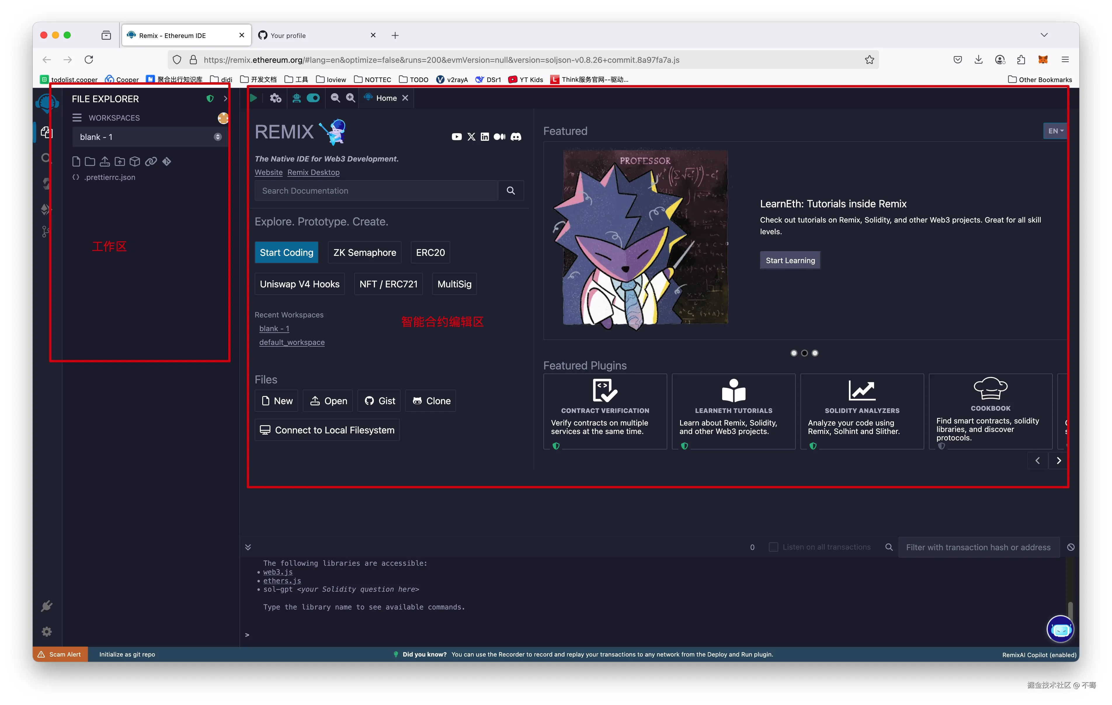
Task: Click the Search Documentation field
Action: (x=376, y=191)
